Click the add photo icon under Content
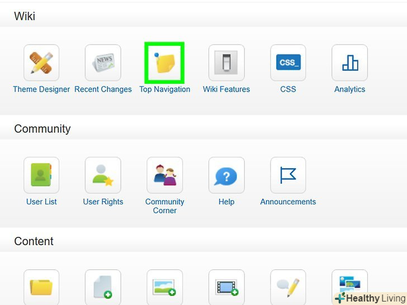Image resolution: width=407 pixels, height=305 pixels. (x=164, y=287)
